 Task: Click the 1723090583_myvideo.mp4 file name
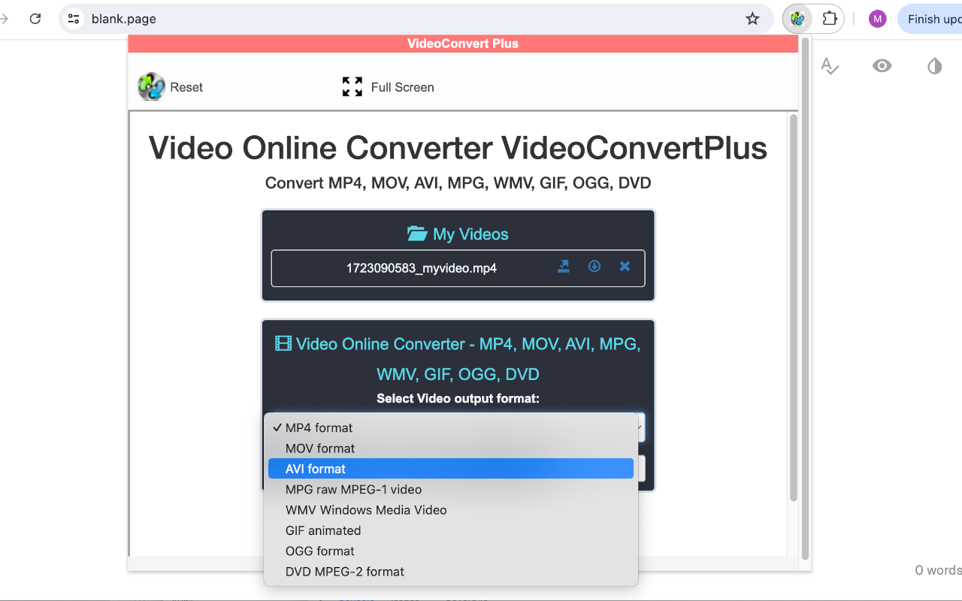[x=422, y=268]
